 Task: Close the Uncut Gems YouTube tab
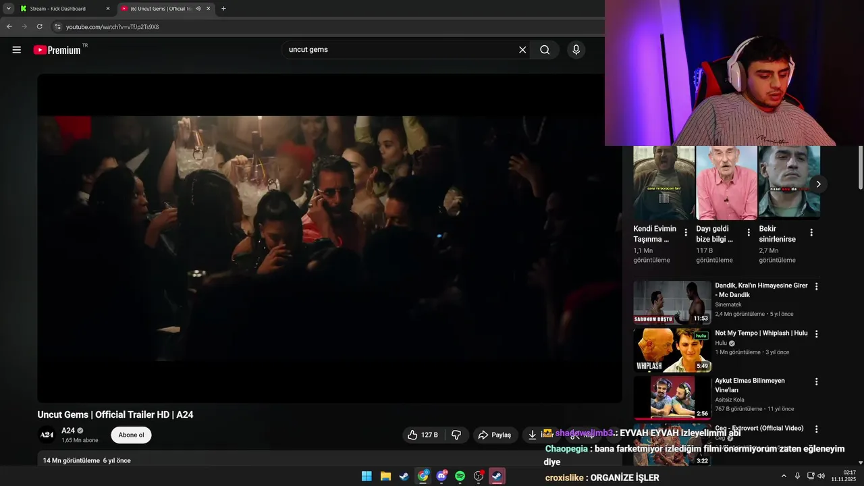[209, 9]
